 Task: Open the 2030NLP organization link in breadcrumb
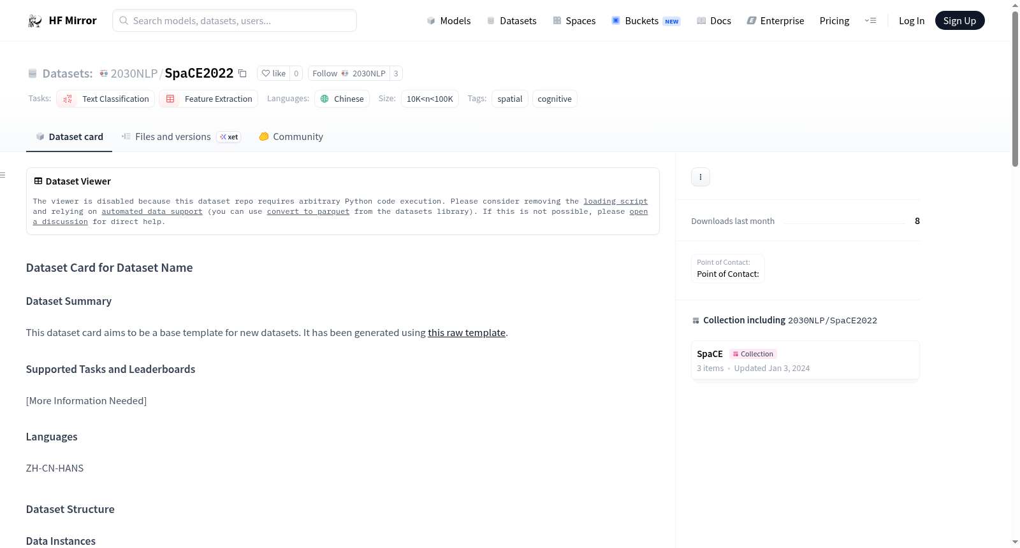click(x=134, y=73)
